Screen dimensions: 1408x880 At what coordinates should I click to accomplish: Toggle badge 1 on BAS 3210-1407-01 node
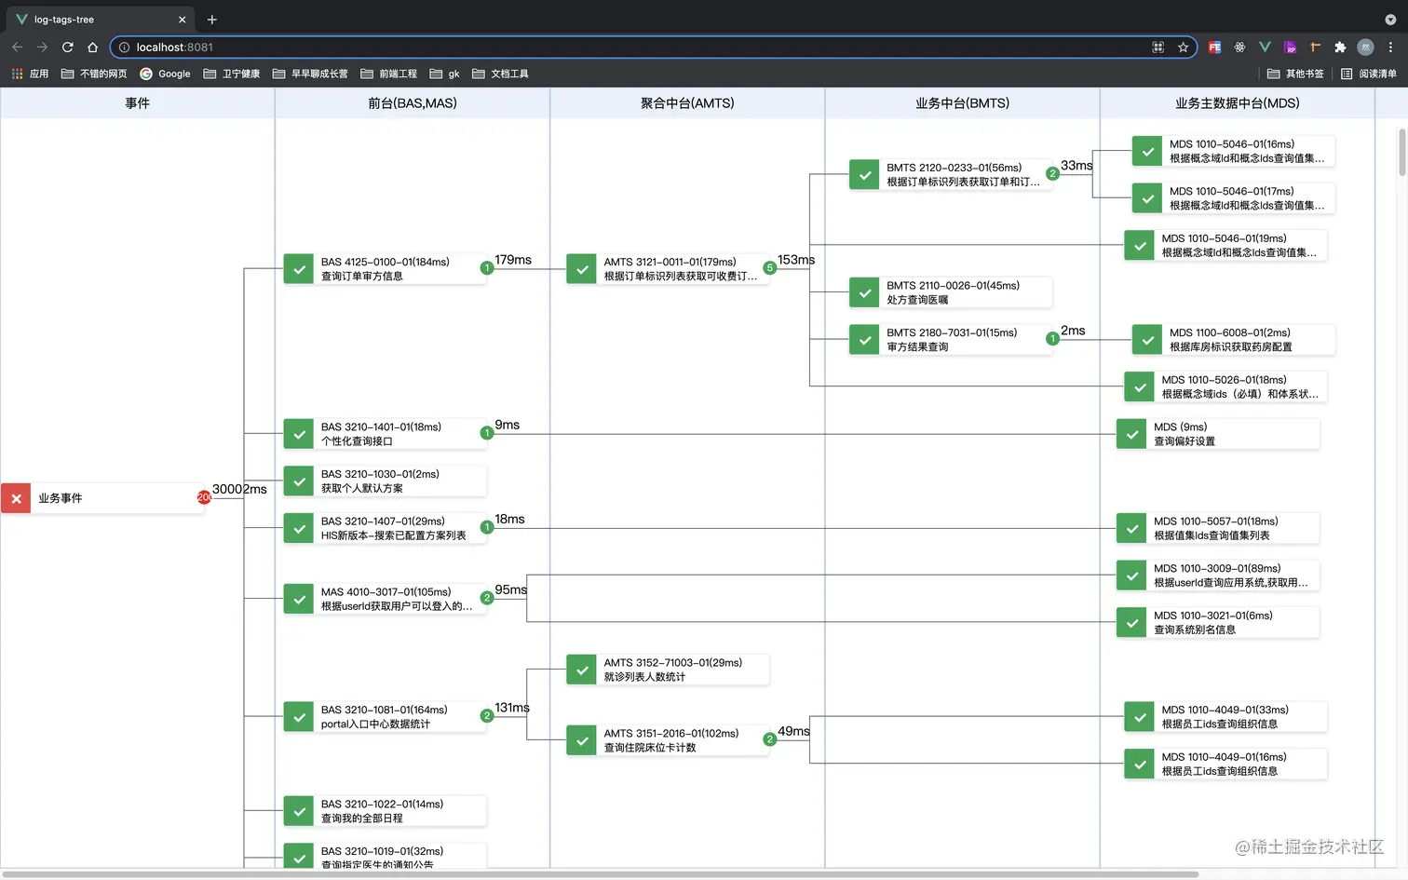click(x=486, y=527)
